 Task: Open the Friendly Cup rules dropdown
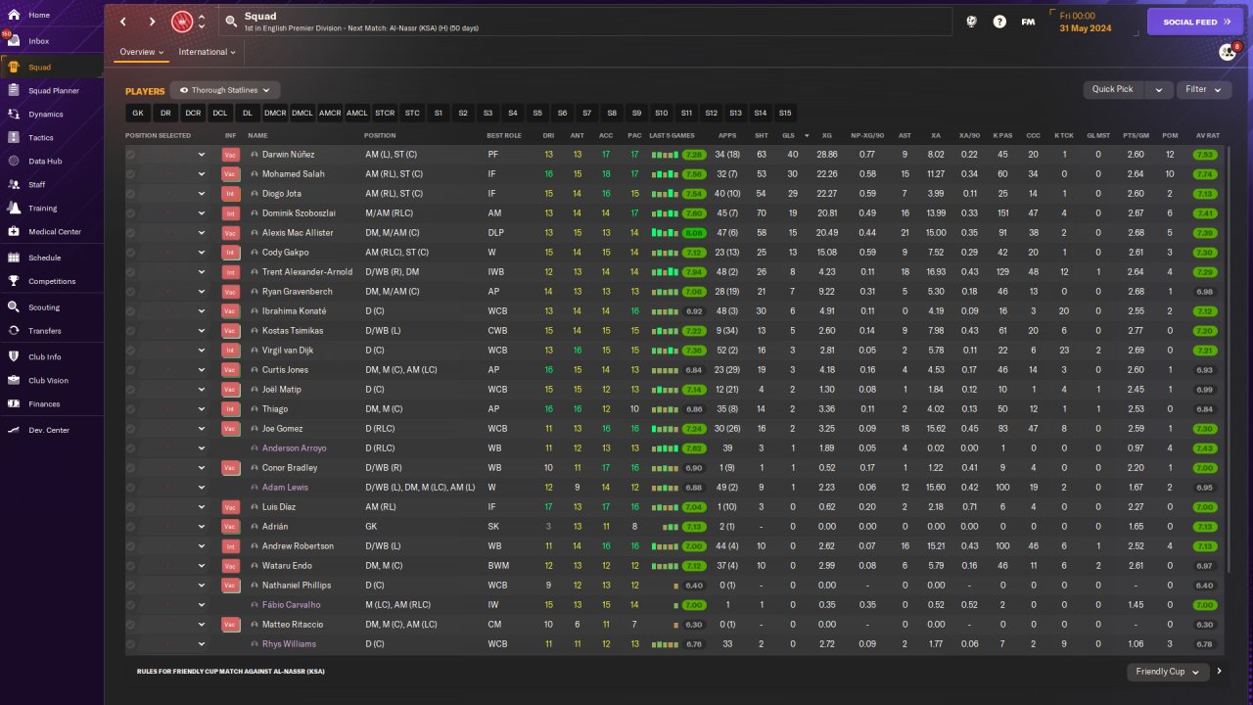[1167, 672]
